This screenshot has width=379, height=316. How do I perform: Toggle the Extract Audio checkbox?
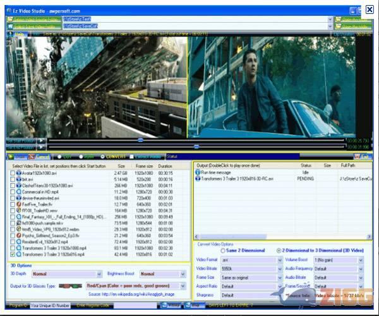[x=132, y=157]
